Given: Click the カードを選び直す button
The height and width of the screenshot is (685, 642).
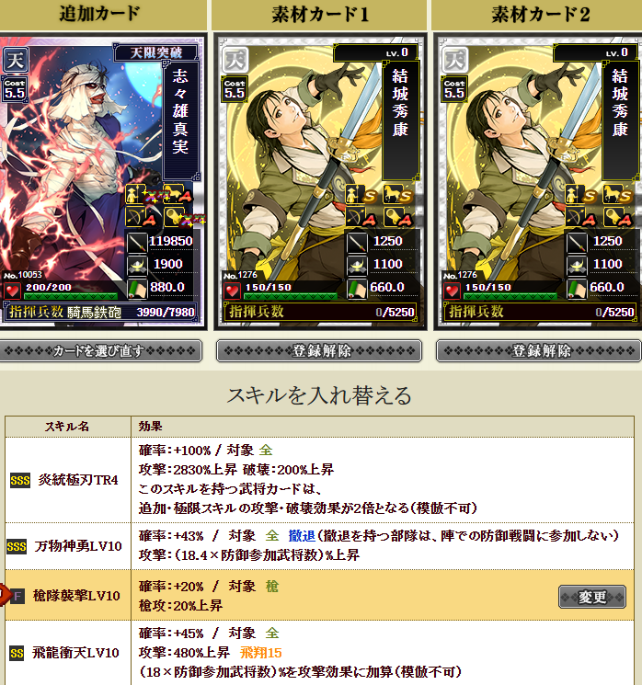Looking at the screenshot, I should [x=100, y=350].
